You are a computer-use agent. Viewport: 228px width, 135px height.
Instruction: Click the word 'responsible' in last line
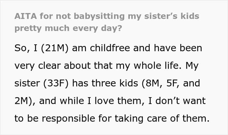pyautogui.click(x=68, y=118)
